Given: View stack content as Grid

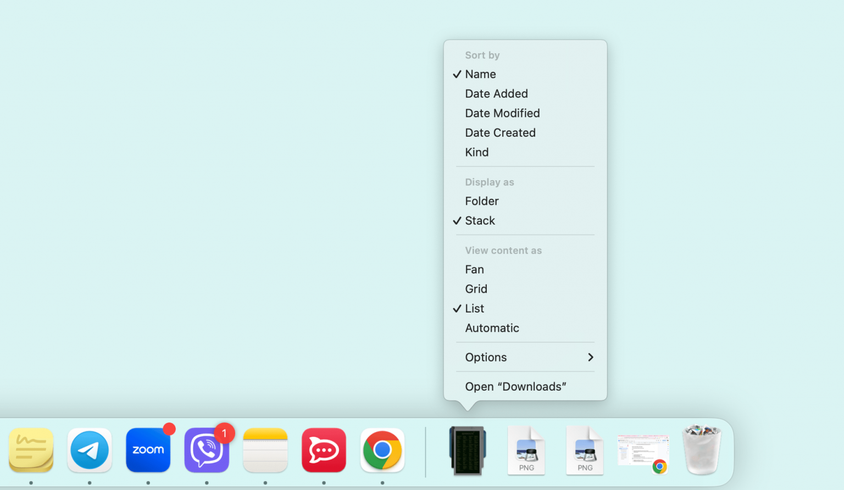Looking at the screenshot, I should click(476, 288).
